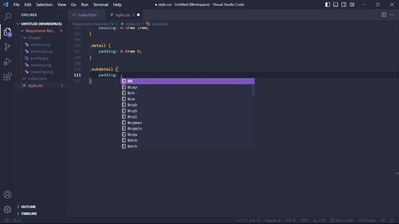This screenshot has width=399, height=224.
Task: Open the notifications bell icon
Action: (392, 220)
